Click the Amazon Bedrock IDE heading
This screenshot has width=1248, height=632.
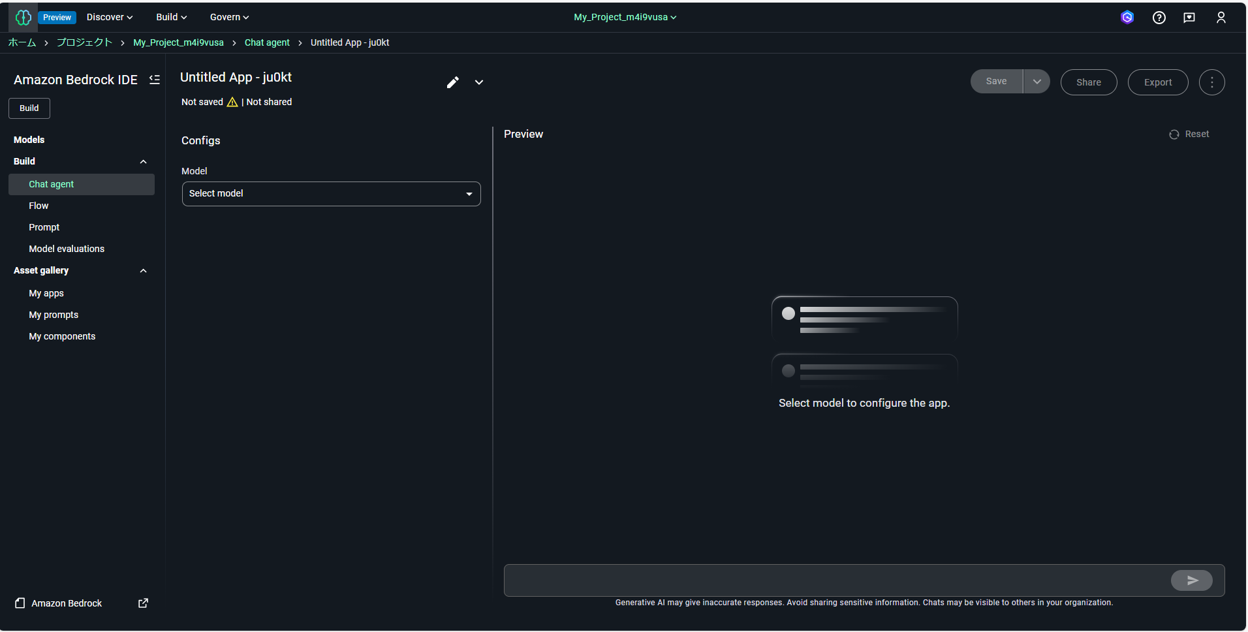76,80
